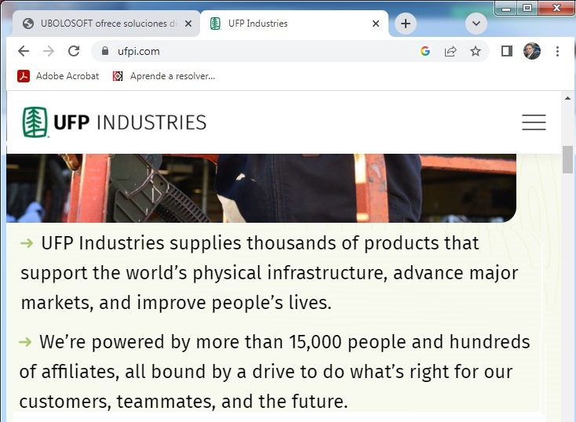
Task: Click the vertical scrollbar thumb
Action: pos(567,158)
